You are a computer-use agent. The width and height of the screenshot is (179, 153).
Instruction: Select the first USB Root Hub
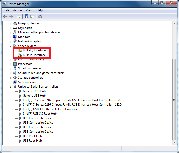click(x=32, y=136)
